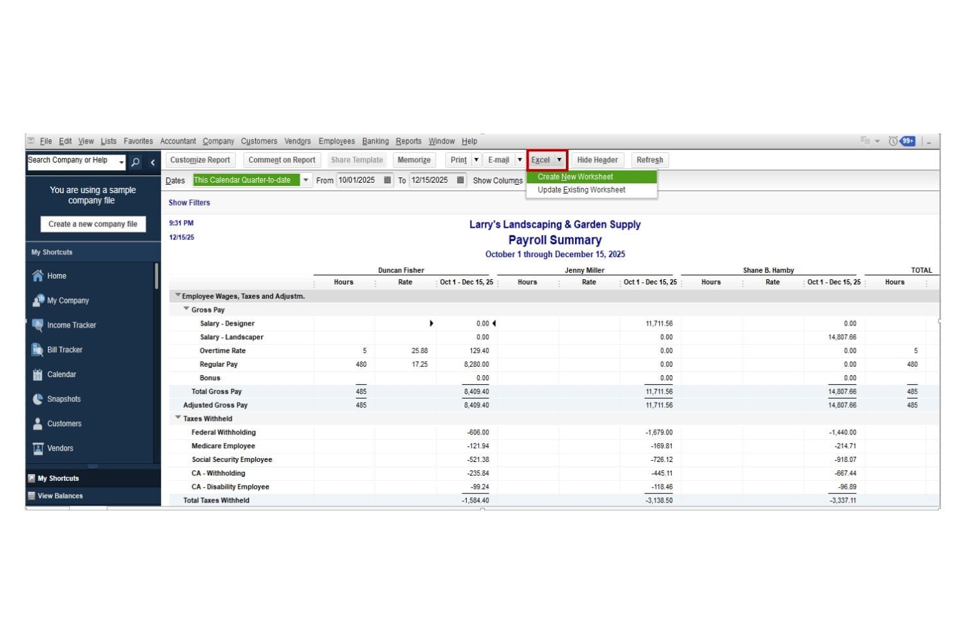Refresh the Payroll Summary report
The width and height of the screenshot is (966, 644).
[x=649, y=160]
